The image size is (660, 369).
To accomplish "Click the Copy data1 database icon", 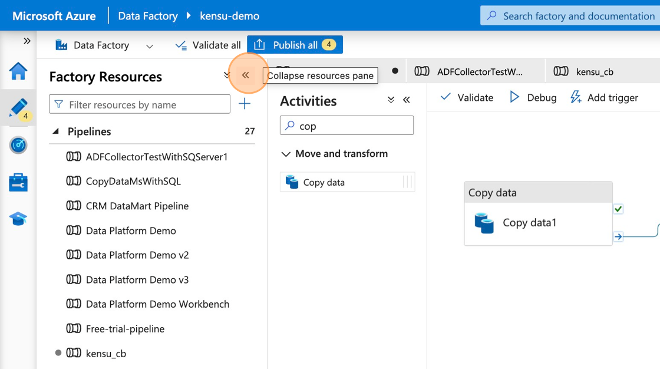I will coord(484,223).
